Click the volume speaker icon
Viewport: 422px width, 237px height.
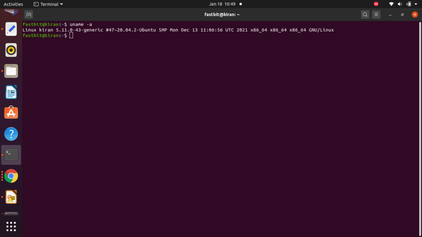(400, 4)
